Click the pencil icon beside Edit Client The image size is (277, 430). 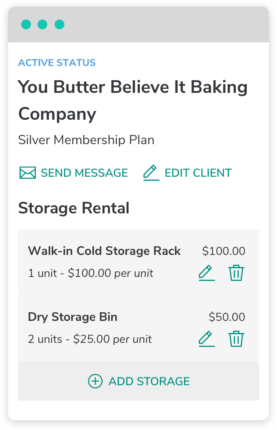point(152,173)
